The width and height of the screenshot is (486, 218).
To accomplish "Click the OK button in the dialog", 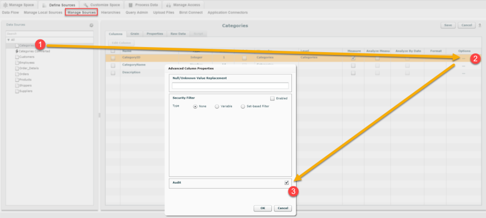I will tap(262, 208).
